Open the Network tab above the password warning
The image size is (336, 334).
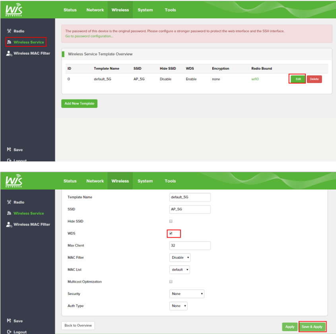pyautogui.click(x=95, y=10)
